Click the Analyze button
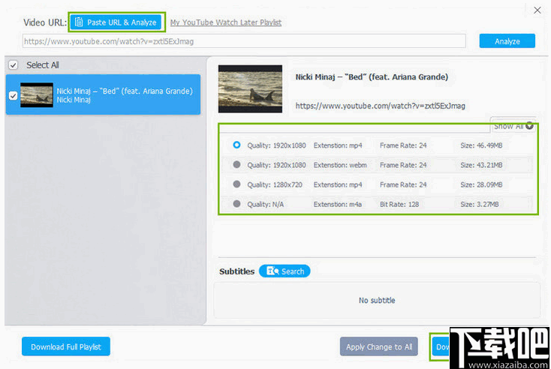Screen dimensions: 551x369 click(507, 41)
